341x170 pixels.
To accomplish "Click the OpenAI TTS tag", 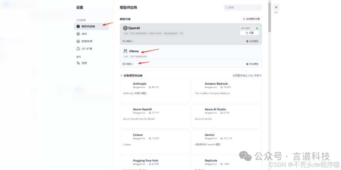I will [181, 34].
